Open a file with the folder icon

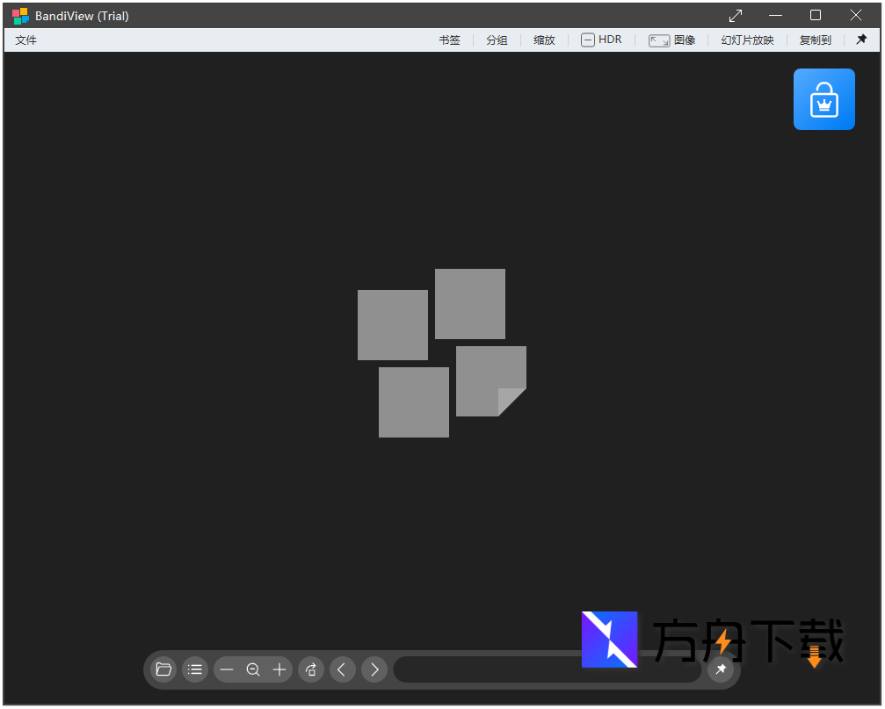pyautogui.click(x=163, y=669)
